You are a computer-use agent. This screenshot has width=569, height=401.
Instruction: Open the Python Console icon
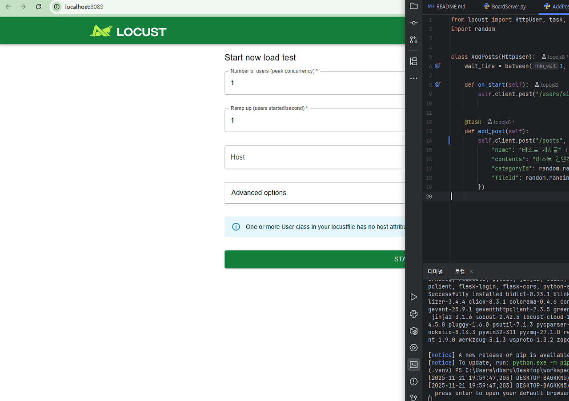tap(413, 314)
